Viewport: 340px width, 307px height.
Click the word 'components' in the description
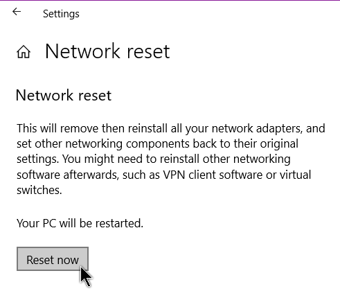coord(158,144)
